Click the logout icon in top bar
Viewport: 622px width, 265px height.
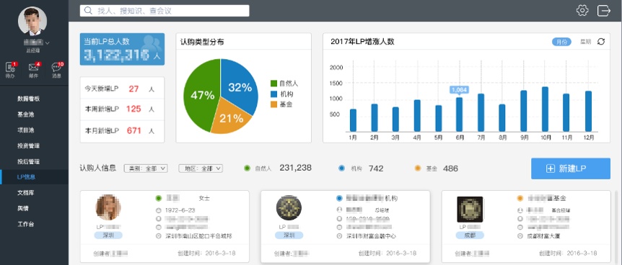click(603, 10)
